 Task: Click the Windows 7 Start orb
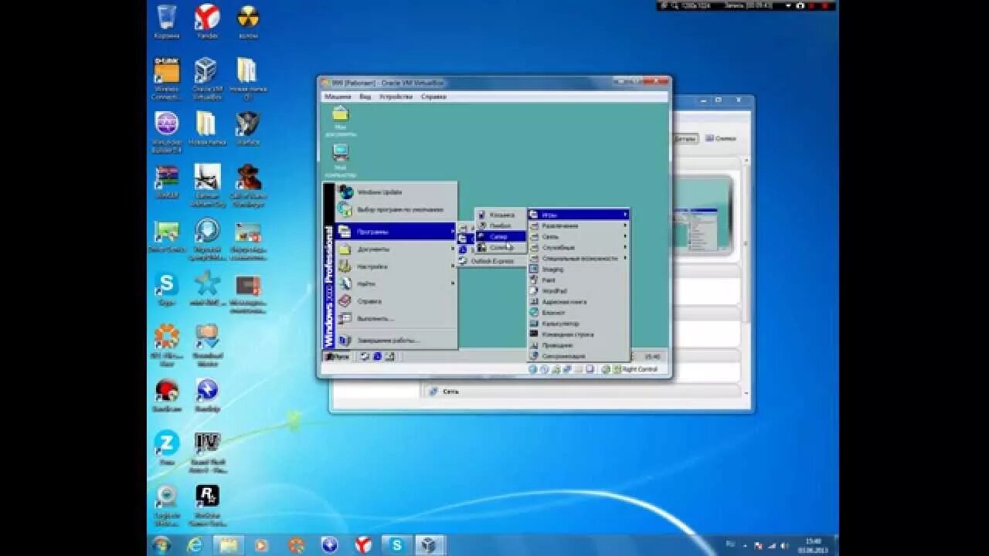[161, 544]
